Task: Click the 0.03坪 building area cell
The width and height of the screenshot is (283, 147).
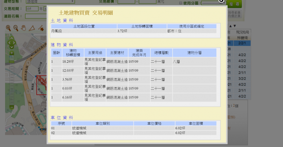Action: click(73, 89)
